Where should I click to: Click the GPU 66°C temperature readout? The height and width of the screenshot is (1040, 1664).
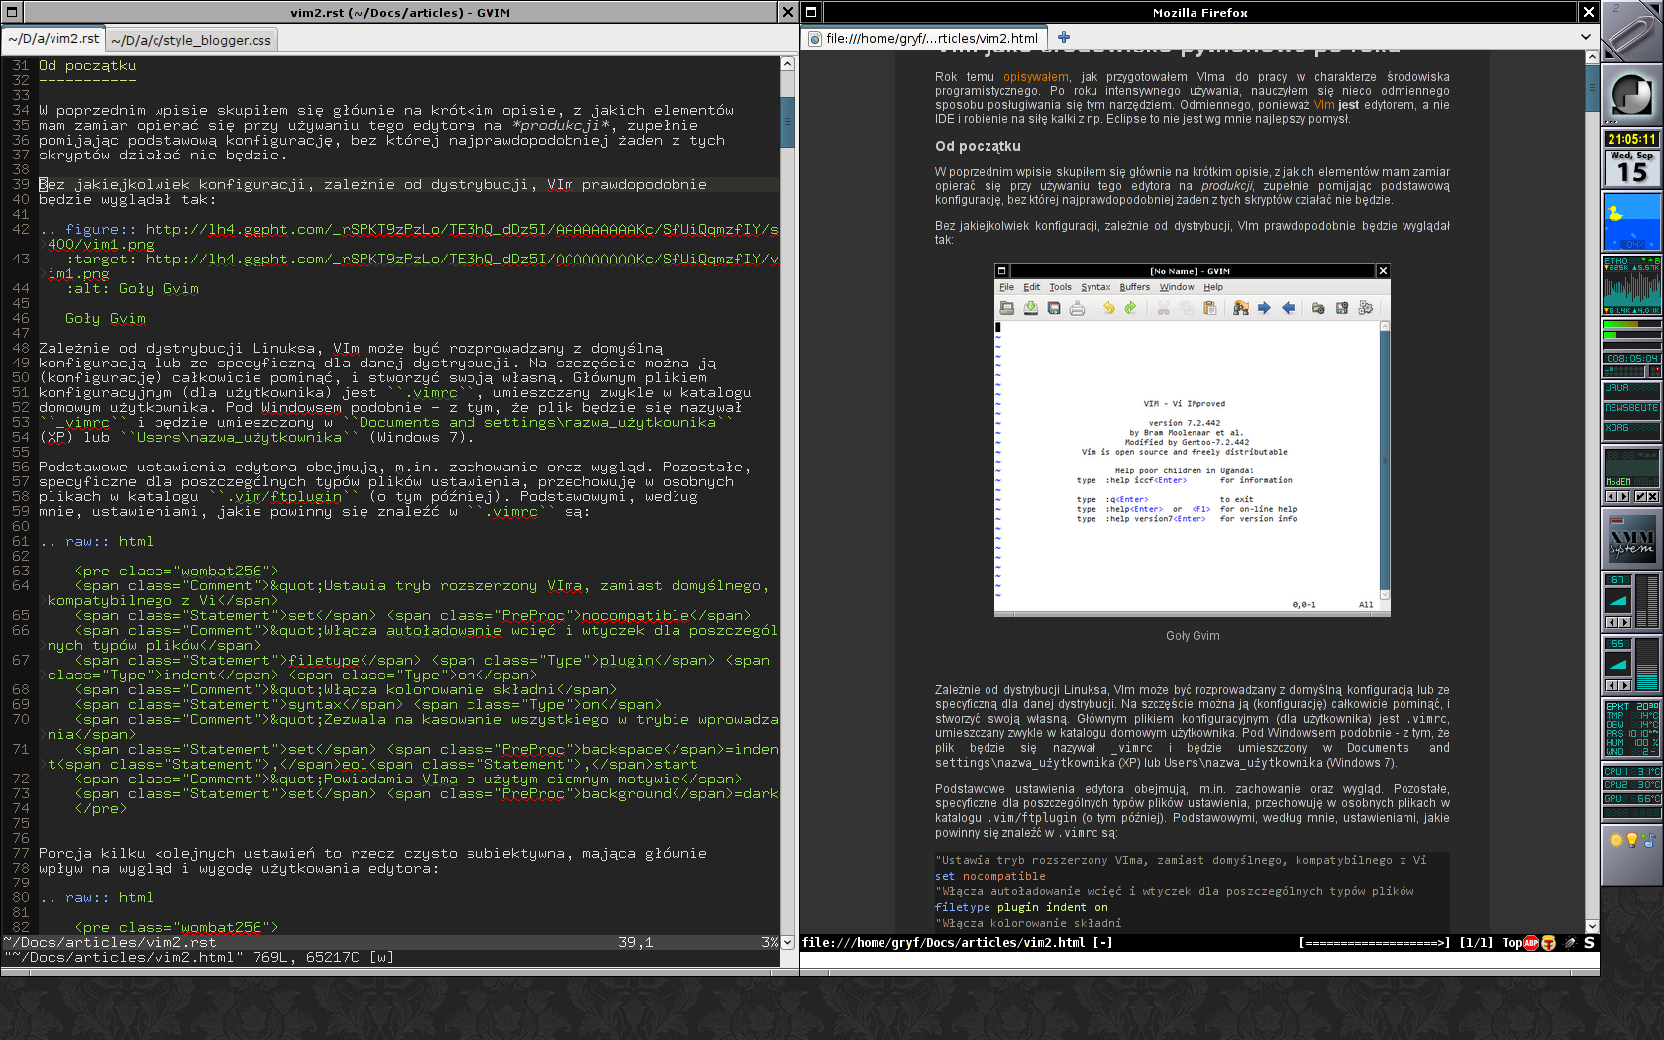(1631, 798)
